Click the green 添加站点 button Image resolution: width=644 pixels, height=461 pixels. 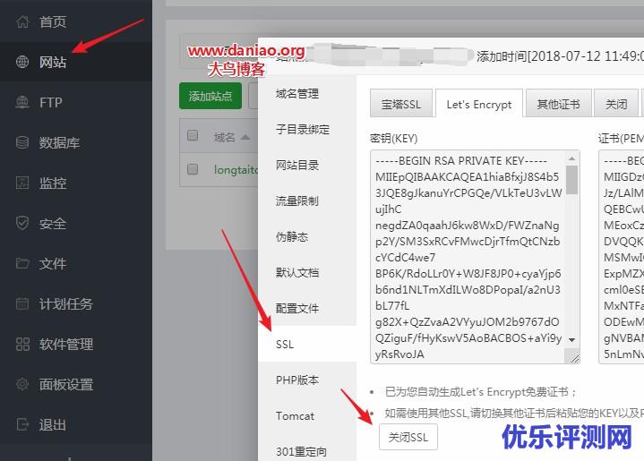coord(210,96)
